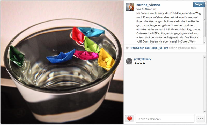Click the red heart like button

(x=130, y=119)
